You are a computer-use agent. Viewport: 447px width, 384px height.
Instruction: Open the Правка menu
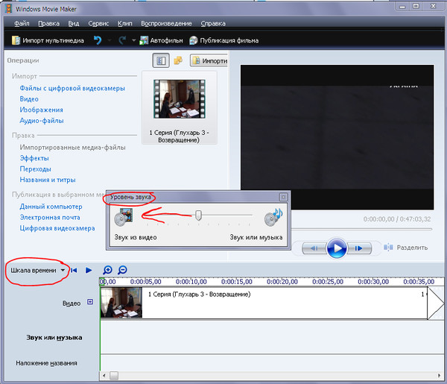(48, 23)
